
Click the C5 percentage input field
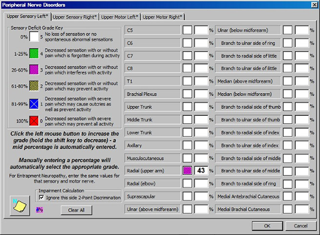(x=201, y=30)
